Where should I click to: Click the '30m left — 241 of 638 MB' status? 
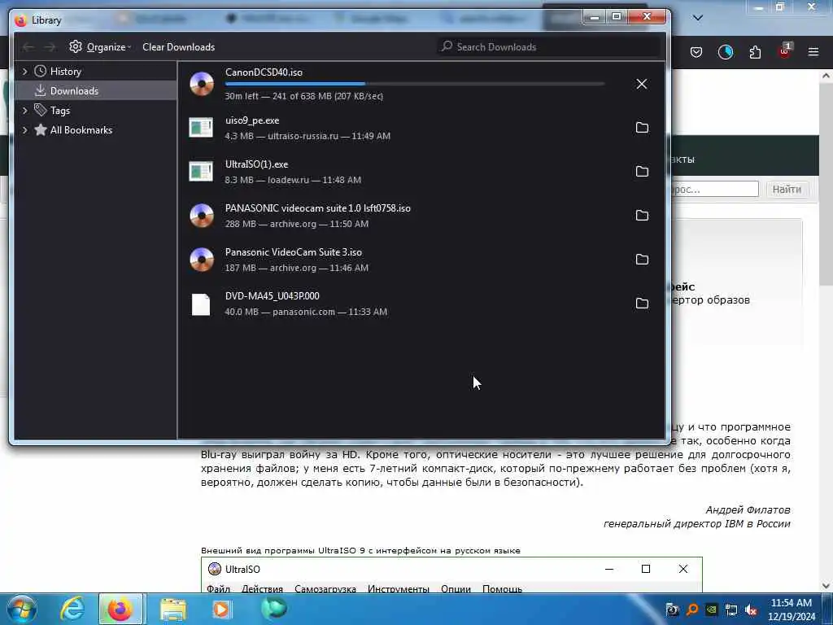click(304, 96)
